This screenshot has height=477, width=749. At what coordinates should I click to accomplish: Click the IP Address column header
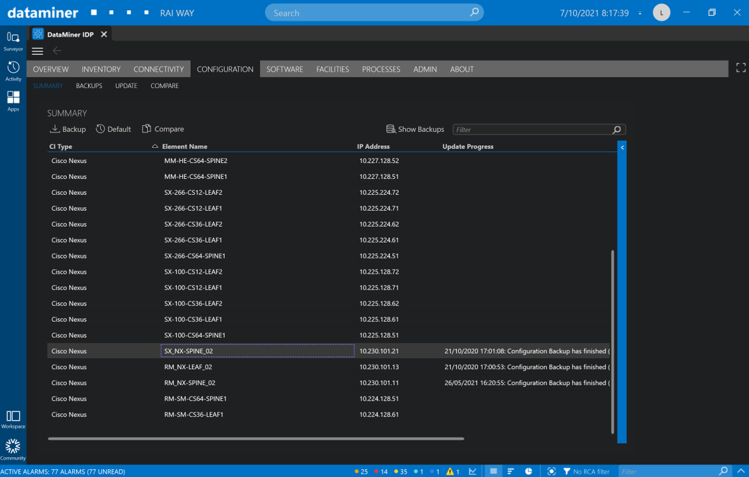373,146
